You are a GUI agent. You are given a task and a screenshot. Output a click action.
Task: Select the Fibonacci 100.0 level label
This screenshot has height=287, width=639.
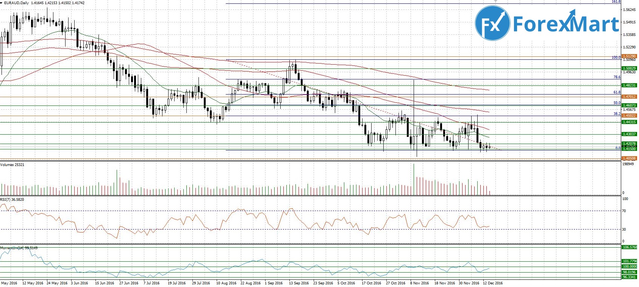[x=616, y=57]
